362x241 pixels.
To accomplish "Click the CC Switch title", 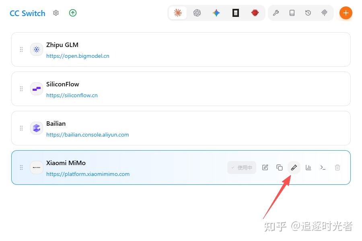I will [x=27, y=13].
